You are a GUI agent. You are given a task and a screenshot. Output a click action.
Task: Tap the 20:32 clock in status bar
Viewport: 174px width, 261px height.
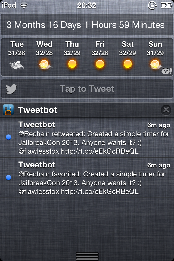pos(87,5)
